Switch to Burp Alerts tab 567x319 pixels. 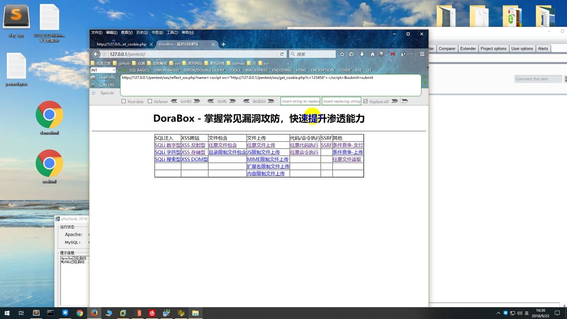[x=543, y=49]
